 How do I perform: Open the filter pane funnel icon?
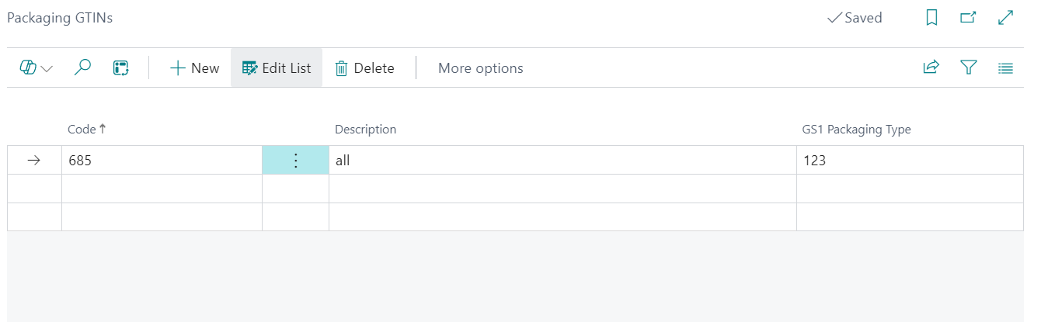point(968,68)
